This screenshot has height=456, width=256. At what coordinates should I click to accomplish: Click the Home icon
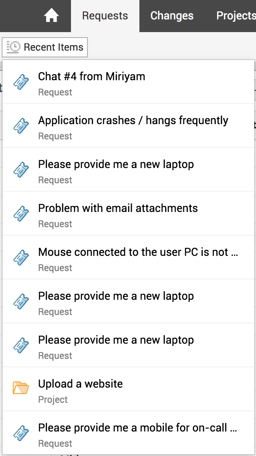click(x=52, y=16)
